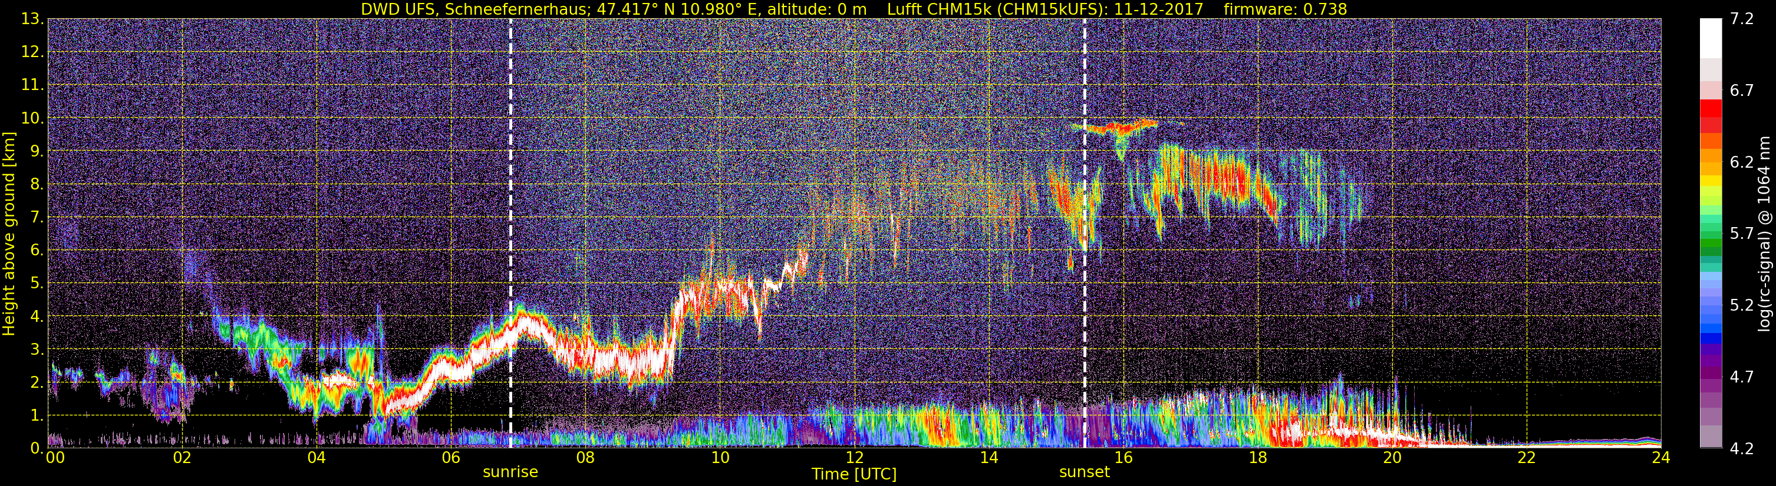Click the "sunset" label below the time axis

point(1085,472)
